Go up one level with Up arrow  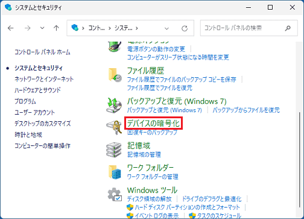tap(56, 28)
